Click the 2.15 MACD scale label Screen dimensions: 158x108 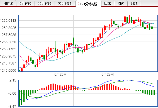coord(13,80)
